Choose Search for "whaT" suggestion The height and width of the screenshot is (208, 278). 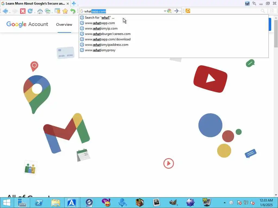point(173,18)
